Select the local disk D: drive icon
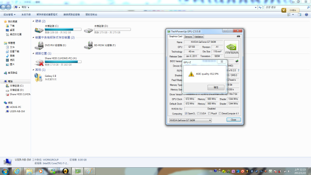This screenshot has width=311, height=175. (x=88, y=30)
